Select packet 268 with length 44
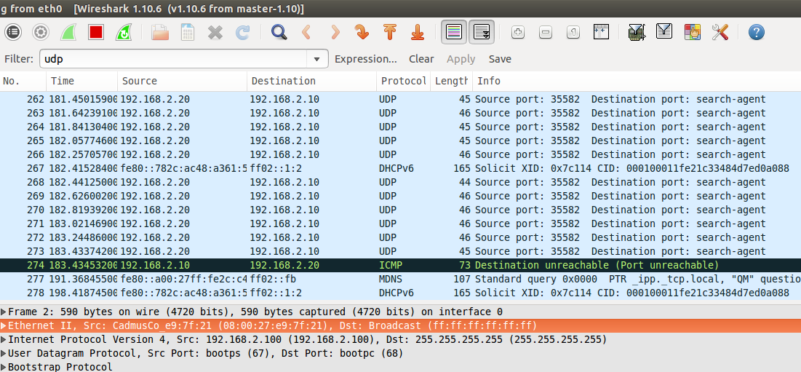Screen dimensions: 801x372 [400, 183]
